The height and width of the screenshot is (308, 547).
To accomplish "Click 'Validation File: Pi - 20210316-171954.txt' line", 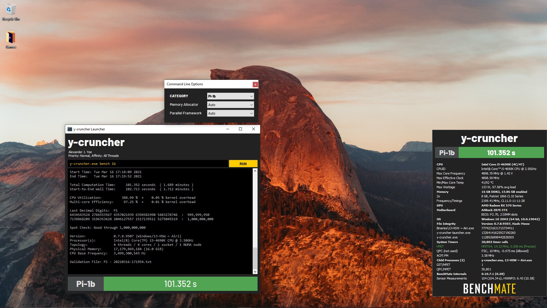I will click(111, 262).
